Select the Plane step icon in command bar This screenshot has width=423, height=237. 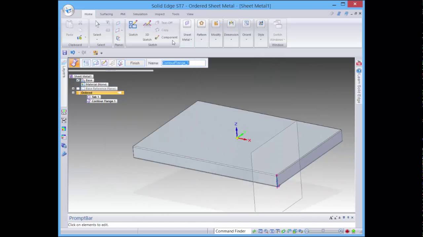[96, 63]
